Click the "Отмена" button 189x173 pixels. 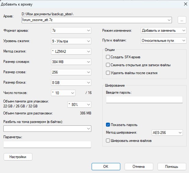click(138, 167)
